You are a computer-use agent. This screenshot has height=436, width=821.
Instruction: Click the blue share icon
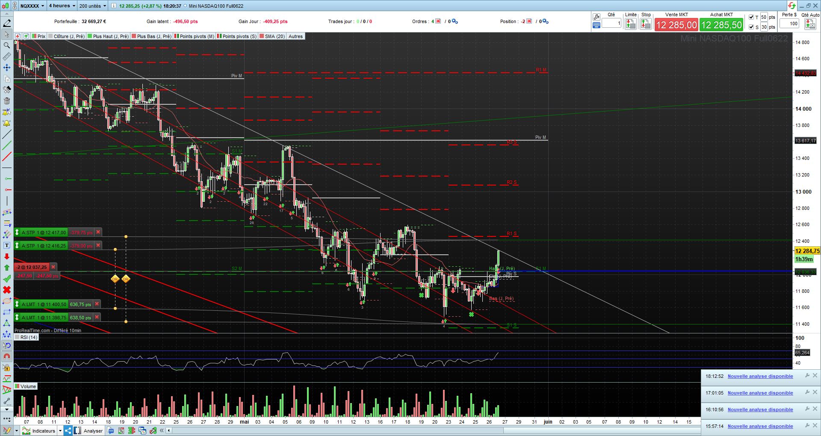[x=68, y=430]
